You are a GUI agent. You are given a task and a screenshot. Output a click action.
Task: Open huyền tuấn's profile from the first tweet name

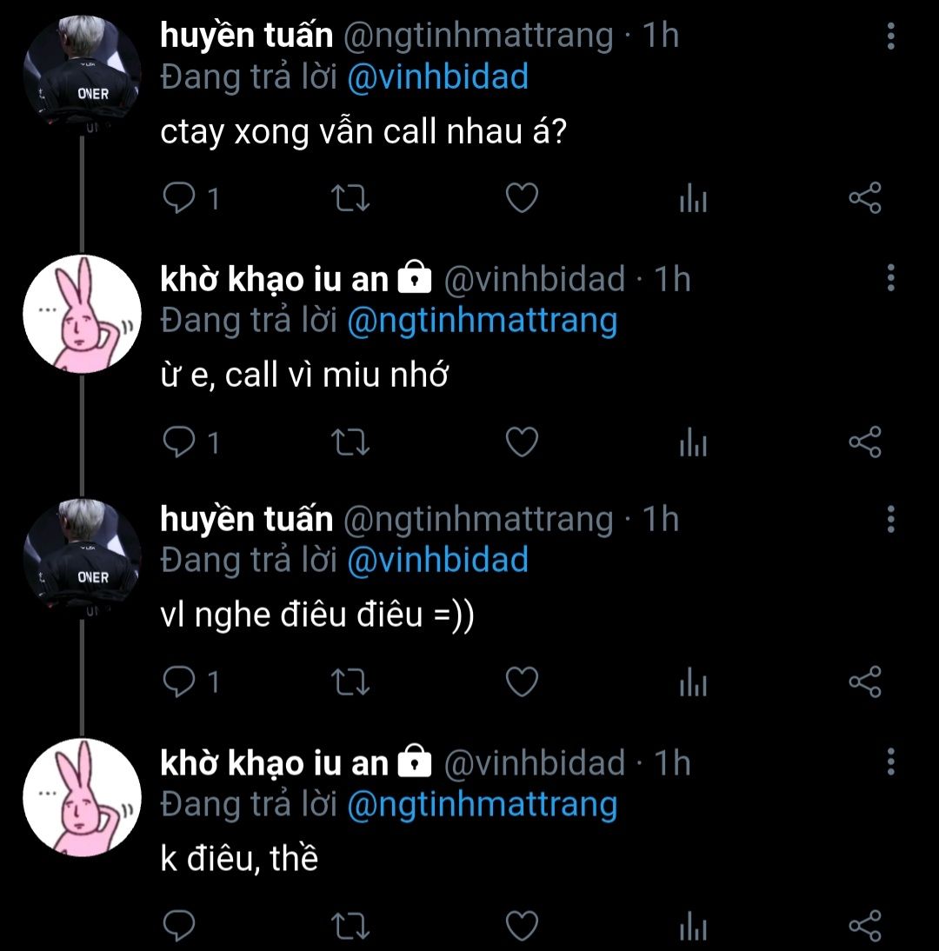246,36
